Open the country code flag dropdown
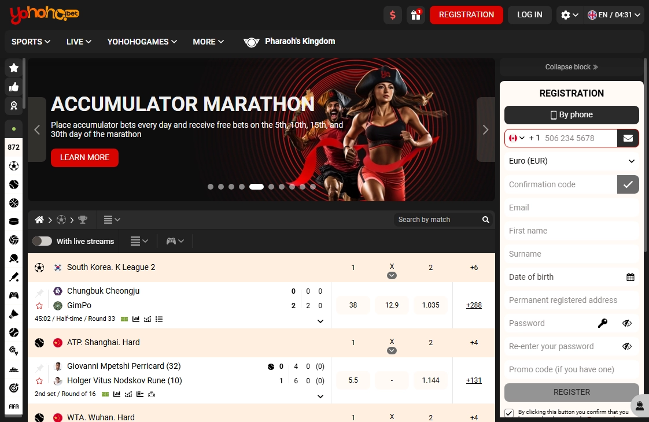 point(517,138)
